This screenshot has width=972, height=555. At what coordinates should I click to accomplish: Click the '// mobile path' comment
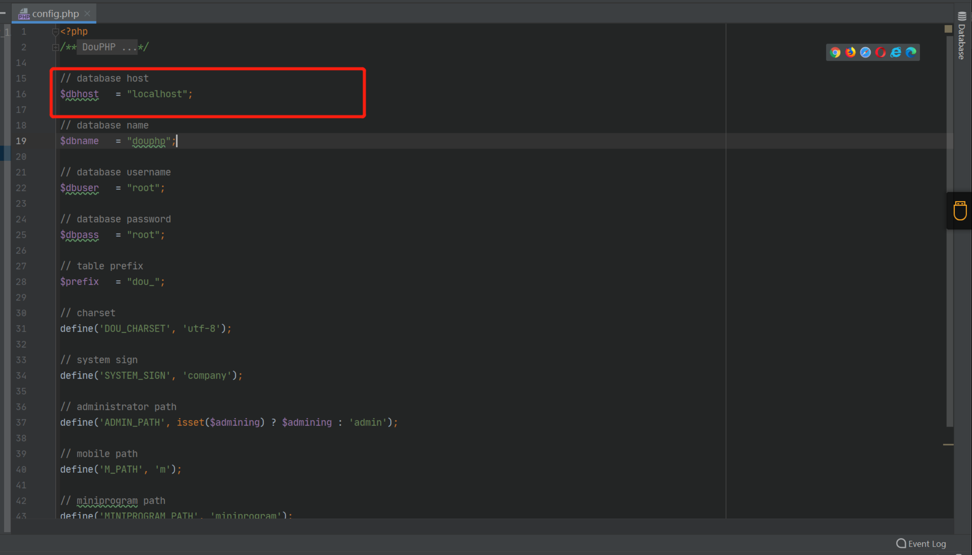coord(99,454)
